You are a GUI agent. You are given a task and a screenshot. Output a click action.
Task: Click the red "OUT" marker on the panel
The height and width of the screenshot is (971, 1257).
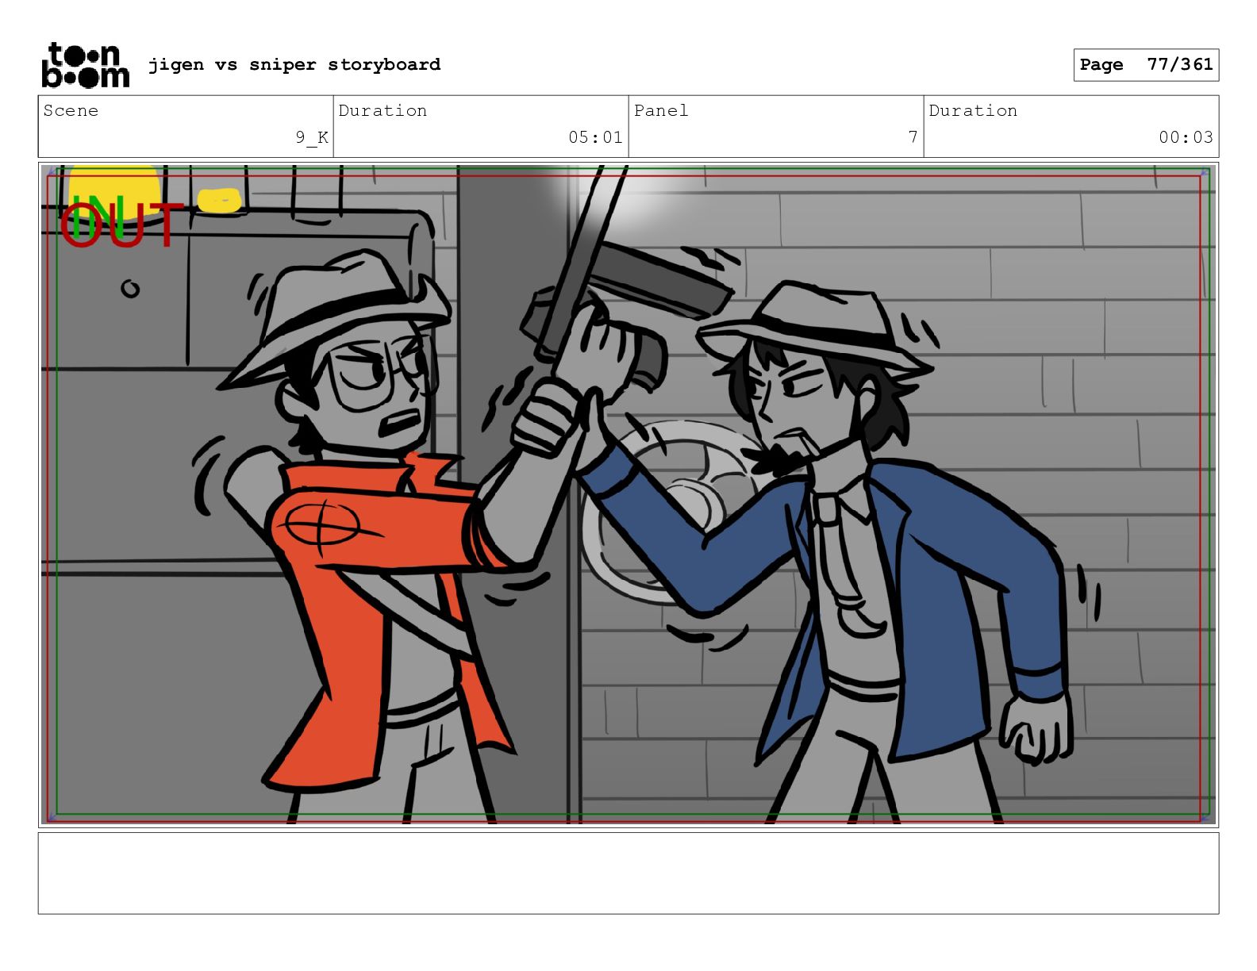pos(121,226)
